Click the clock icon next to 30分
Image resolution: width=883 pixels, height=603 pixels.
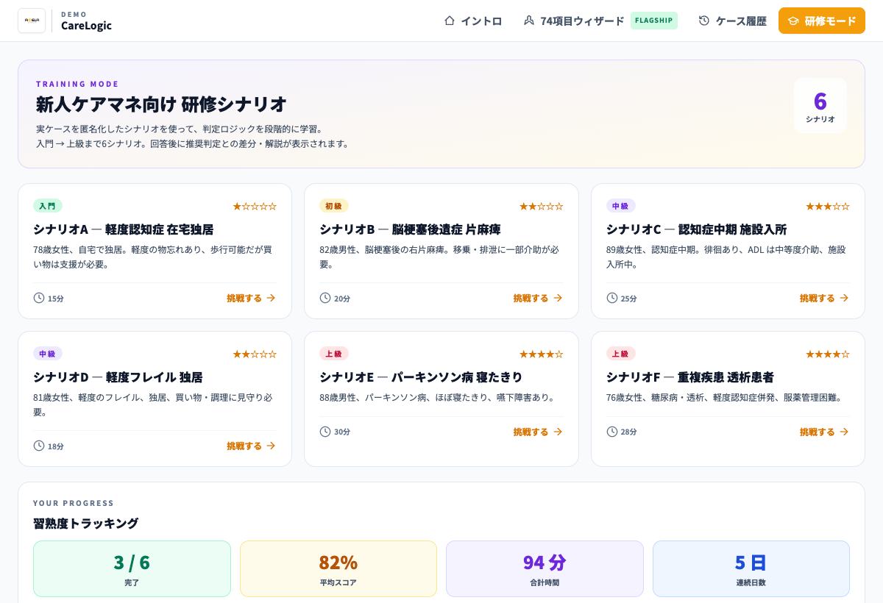pos(325,432)
